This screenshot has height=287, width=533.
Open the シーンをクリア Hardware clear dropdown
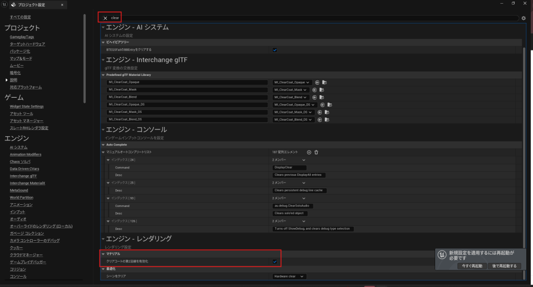click(x=289, y=277)
